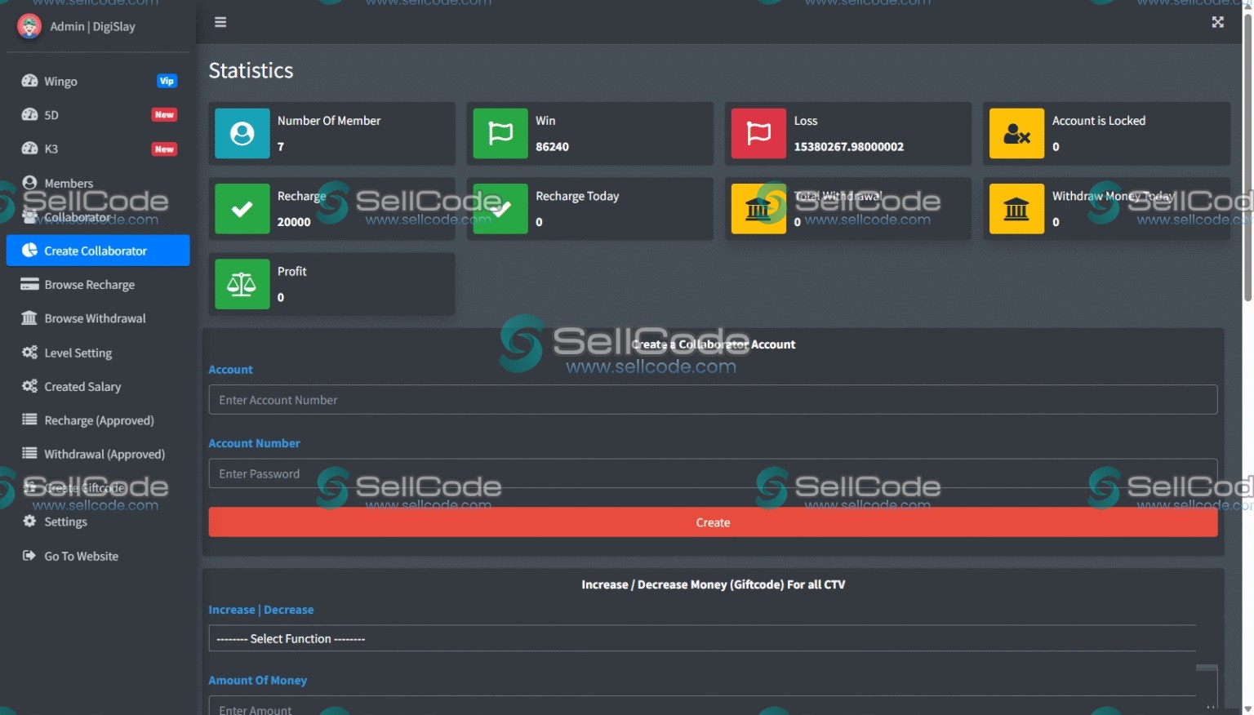This screenshot has width=1254, height=715.
Task: Click the fullscreen expand icon
Action: pyautogui.click(x=1217, y=22)
